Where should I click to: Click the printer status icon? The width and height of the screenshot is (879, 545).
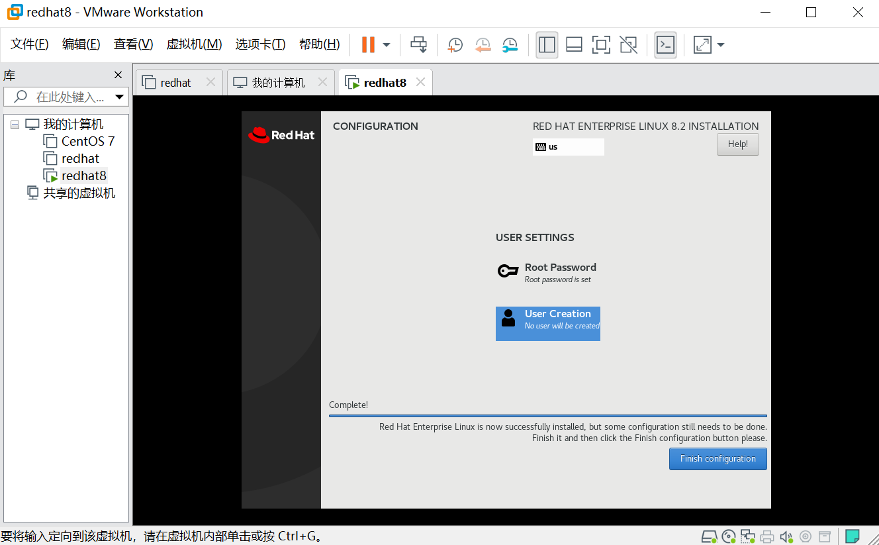tap(767, 536)
